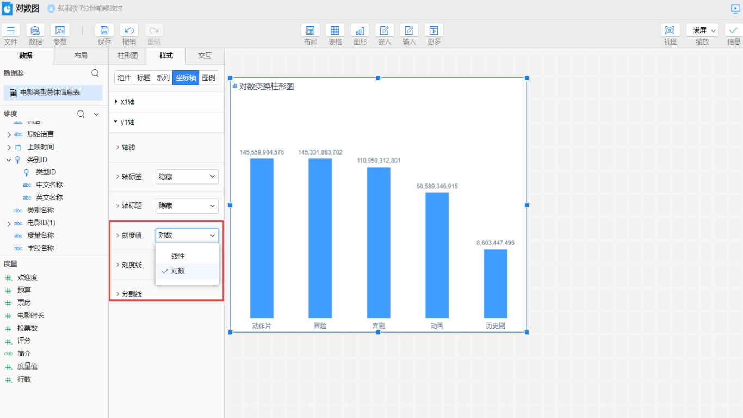The image size is (743, 418).
Task: Search the data source with magnifier icon
Action: tap(95, 73)
